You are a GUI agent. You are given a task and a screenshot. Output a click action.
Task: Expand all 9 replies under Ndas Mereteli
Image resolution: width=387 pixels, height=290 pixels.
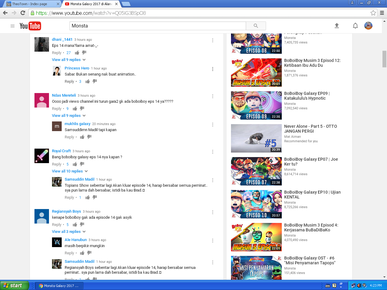tap(69, 116)
